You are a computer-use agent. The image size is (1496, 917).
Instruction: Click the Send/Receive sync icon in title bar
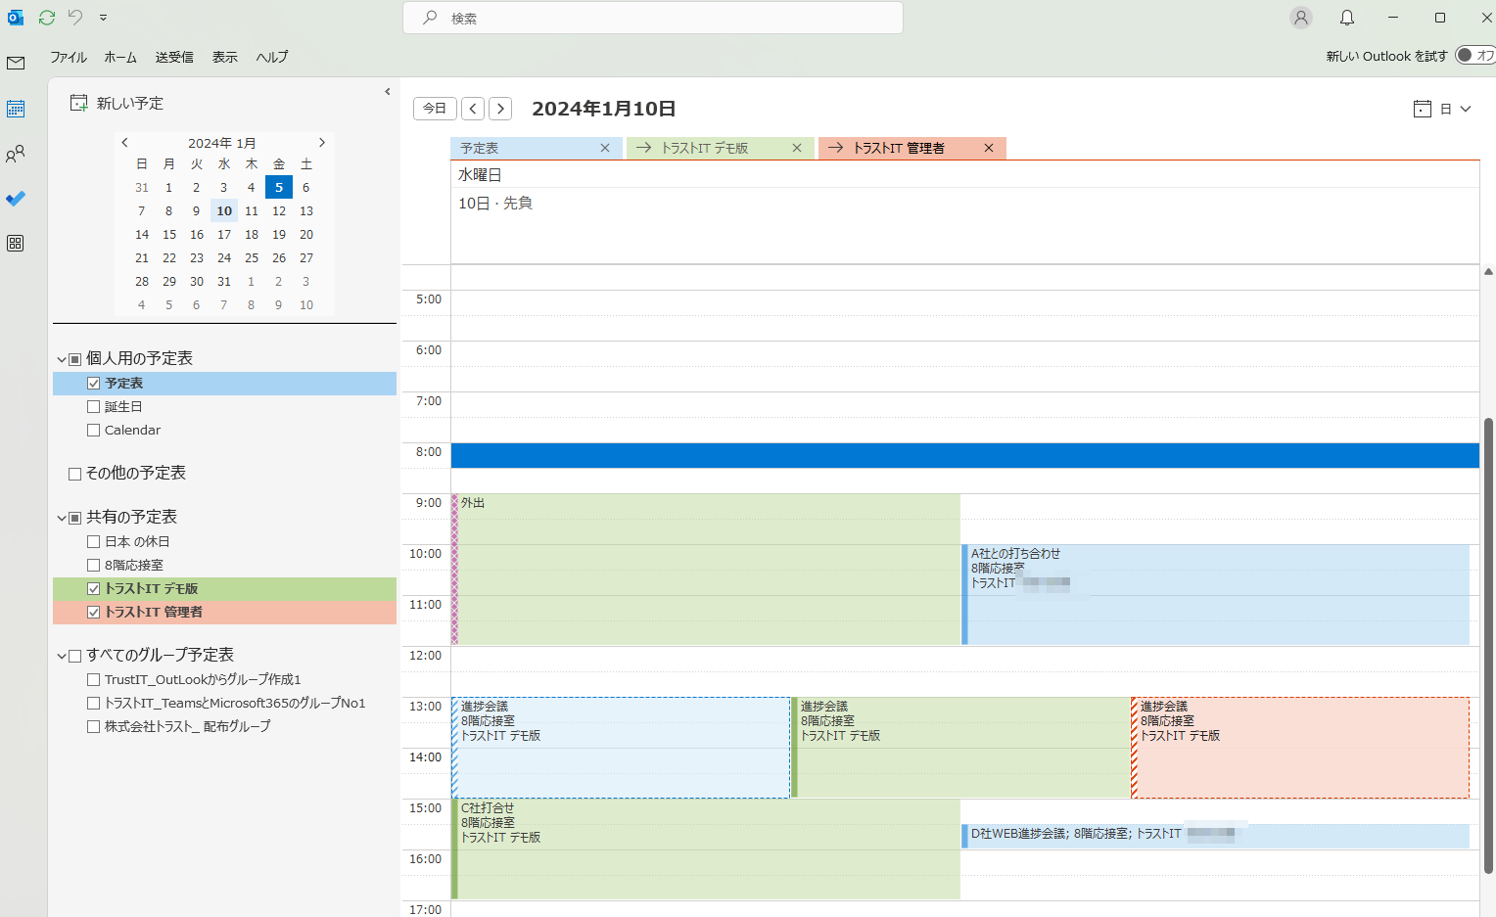[47, 18]
